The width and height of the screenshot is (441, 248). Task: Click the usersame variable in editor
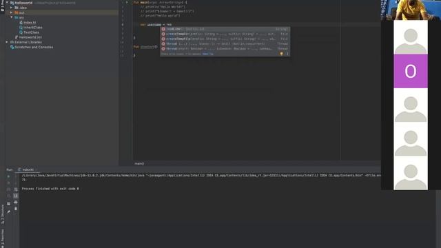[154, 25]
